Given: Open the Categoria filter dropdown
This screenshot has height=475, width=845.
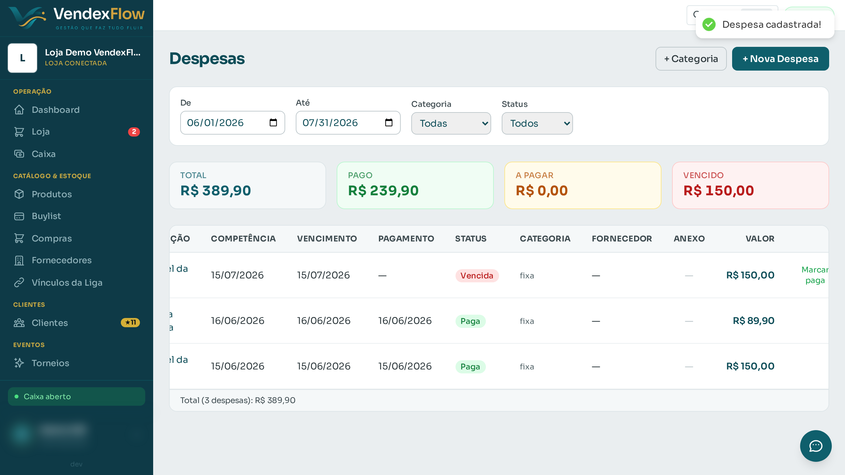Looking at the screenshot, I should 451,123.
